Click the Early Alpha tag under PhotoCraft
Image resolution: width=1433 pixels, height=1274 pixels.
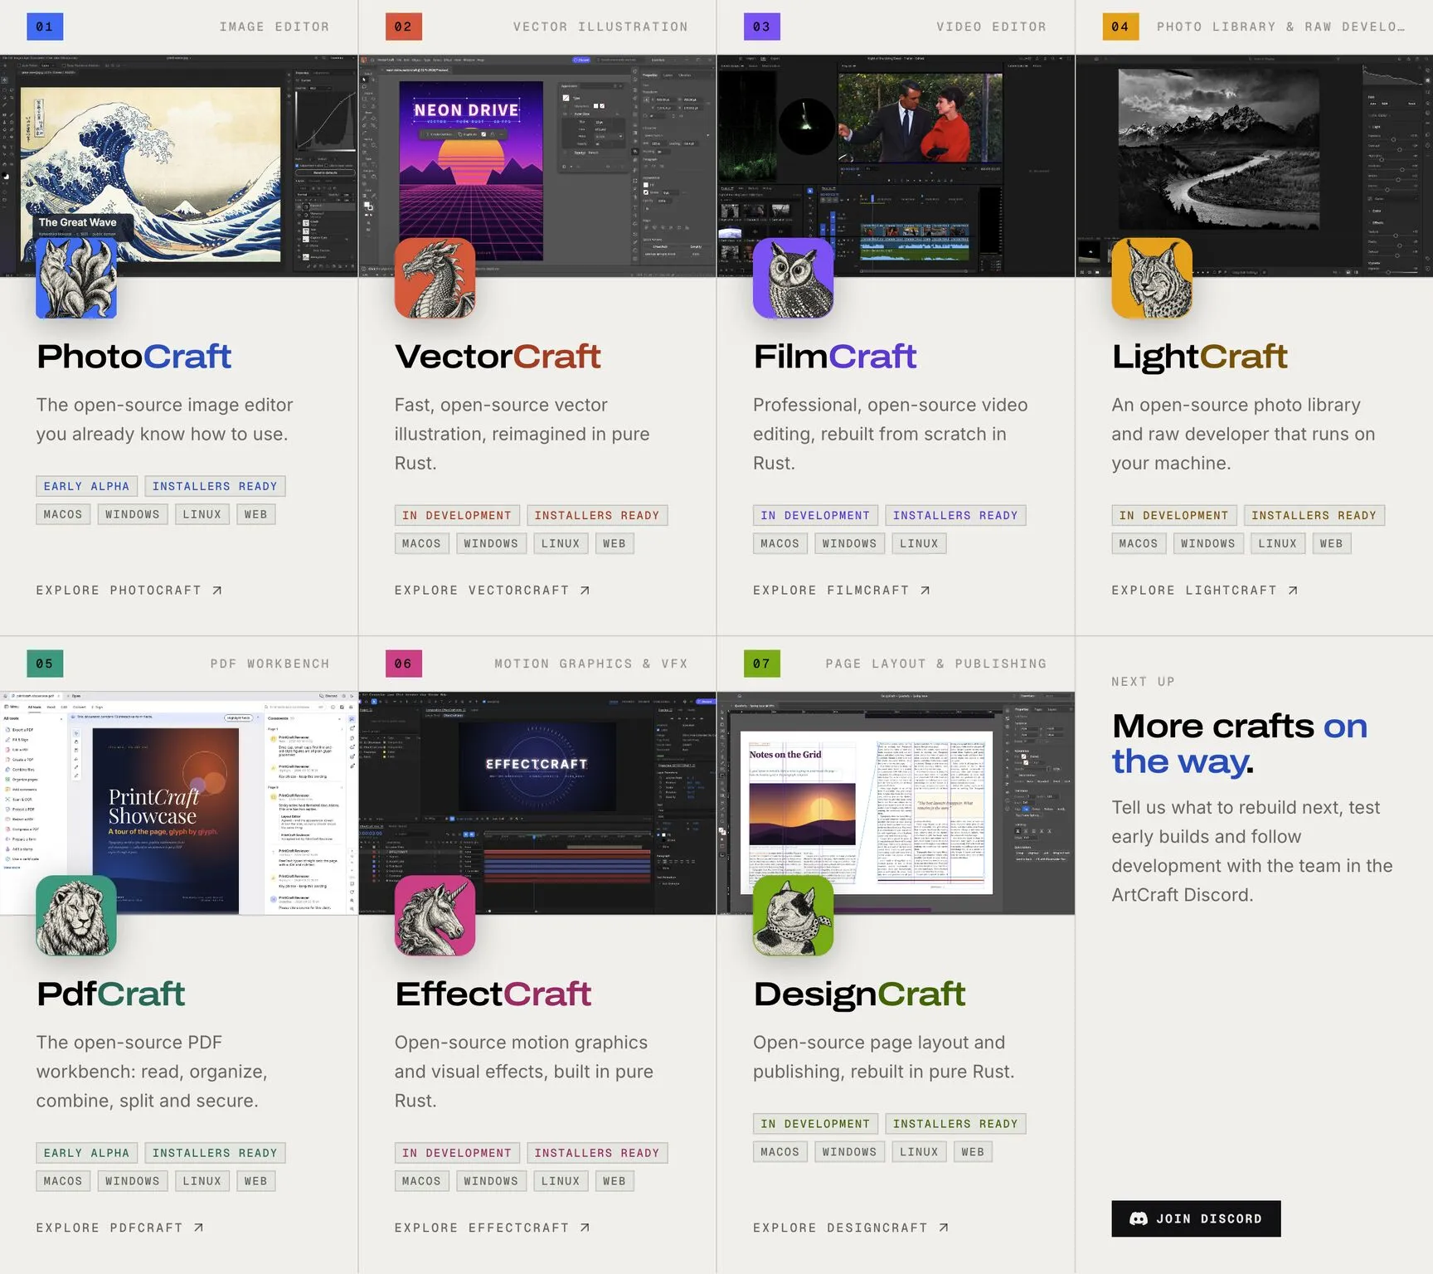pos(87,486)
